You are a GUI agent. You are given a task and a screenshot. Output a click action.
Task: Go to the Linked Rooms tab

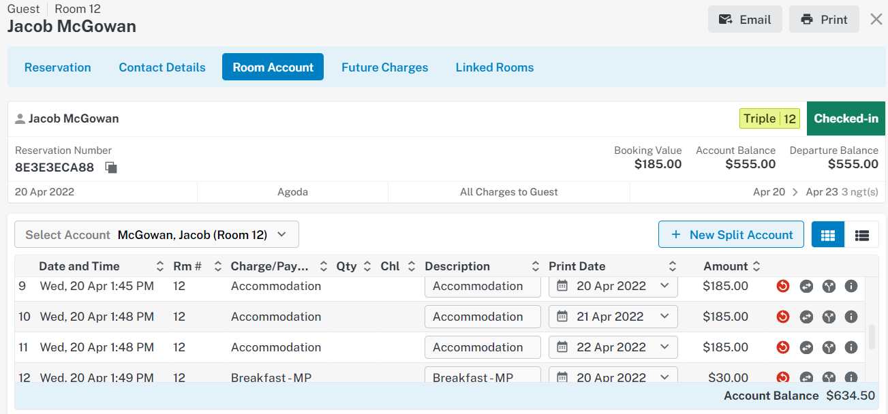494,67
